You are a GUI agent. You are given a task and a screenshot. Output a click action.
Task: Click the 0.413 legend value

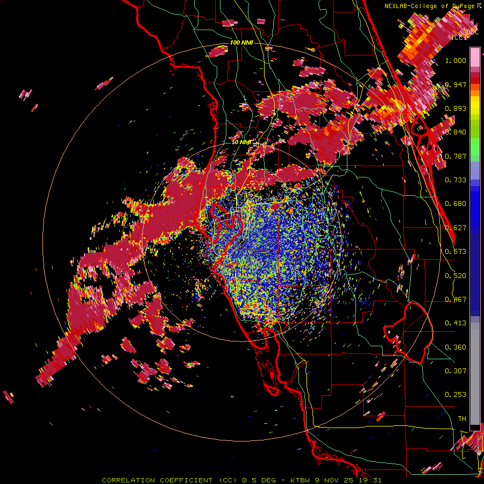(x=455, y=323)
